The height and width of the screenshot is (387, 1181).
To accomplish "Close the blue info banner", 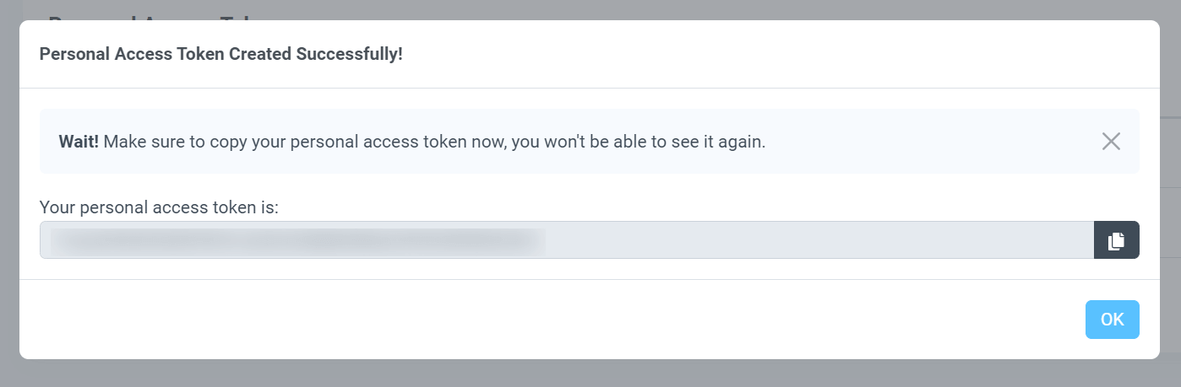I will 1111,141.
